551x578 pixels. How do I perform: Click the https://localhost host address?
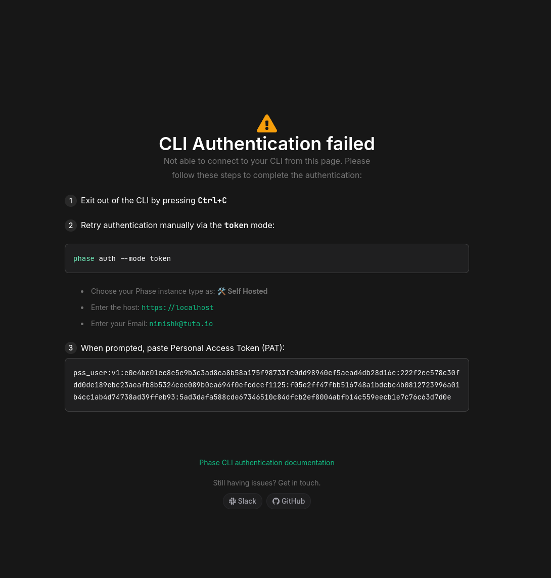(x=177, y=307)
